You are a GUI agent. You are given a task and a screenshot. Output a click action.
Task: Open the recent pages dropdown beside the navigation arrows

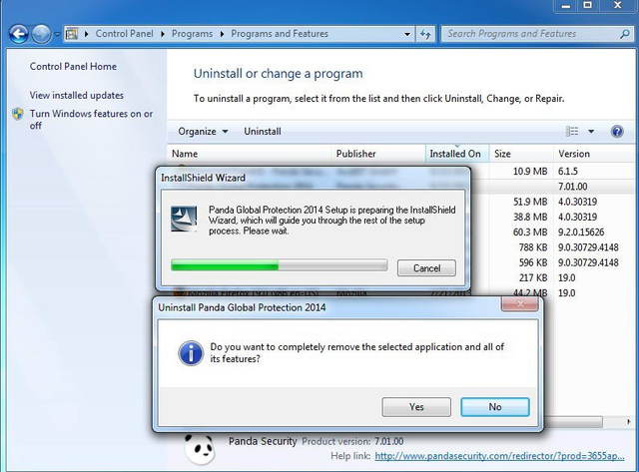57,34
